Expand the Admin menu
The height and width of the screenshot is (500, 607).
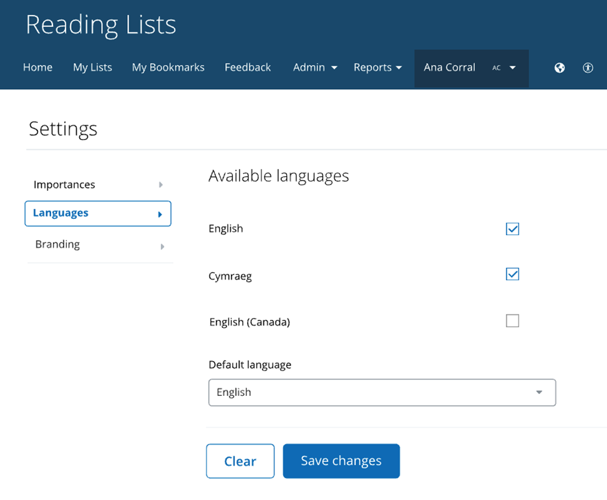coord(315,67)
